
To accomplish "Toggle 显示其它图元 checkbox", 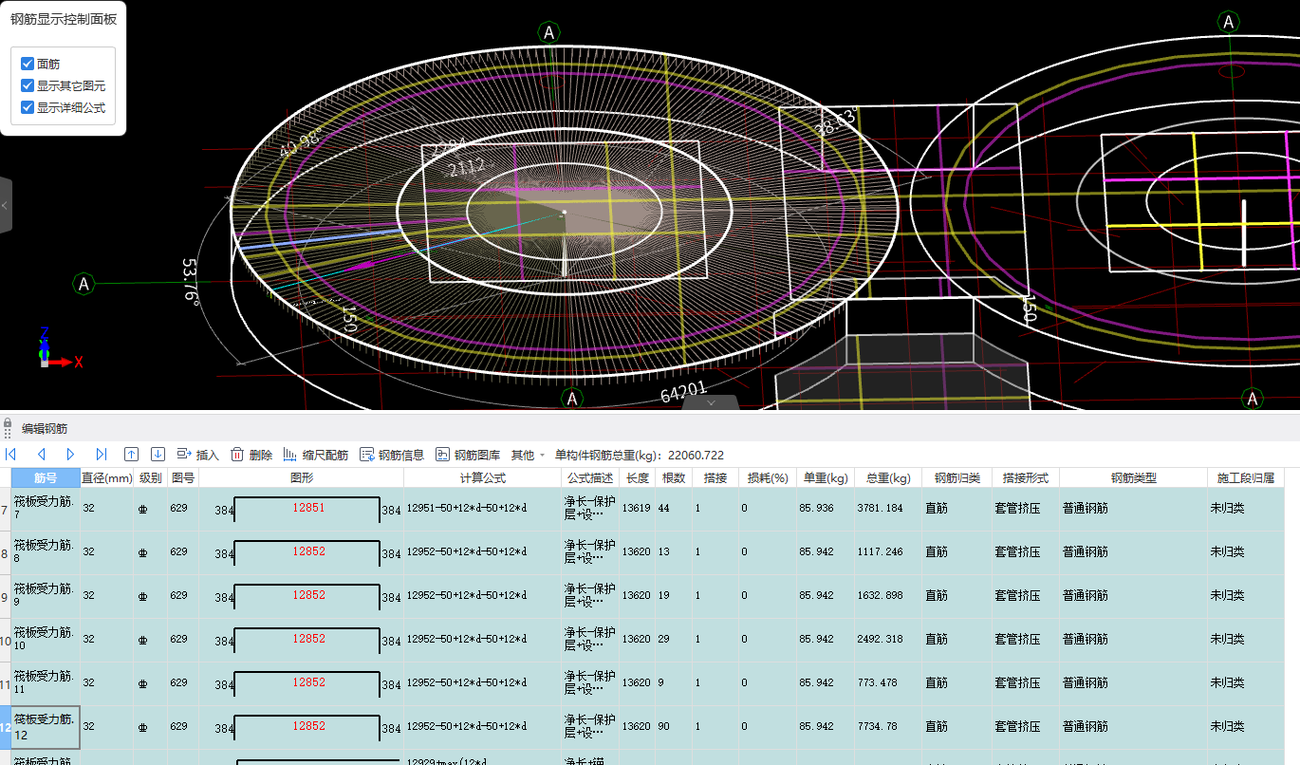I will pyautogui.click(x=28, y=85).
